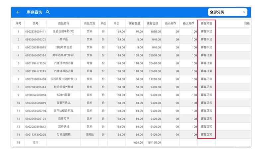This screenshot has height=160, width=262.
Task: Open the 全部分类 category dropdown
Action: tap(227, 12)
